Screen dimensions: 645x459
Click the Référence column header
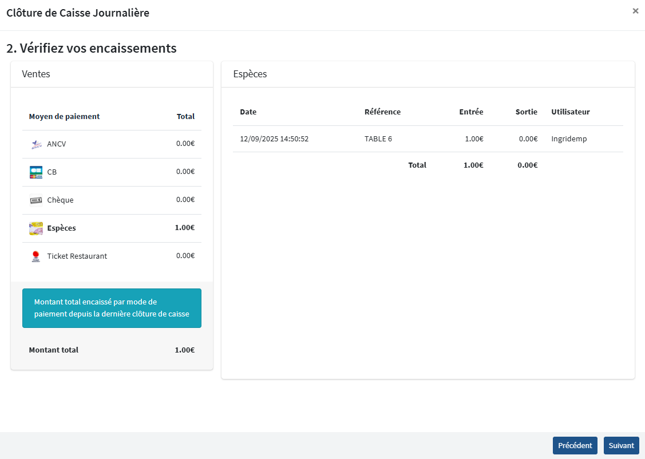(382, 112)
